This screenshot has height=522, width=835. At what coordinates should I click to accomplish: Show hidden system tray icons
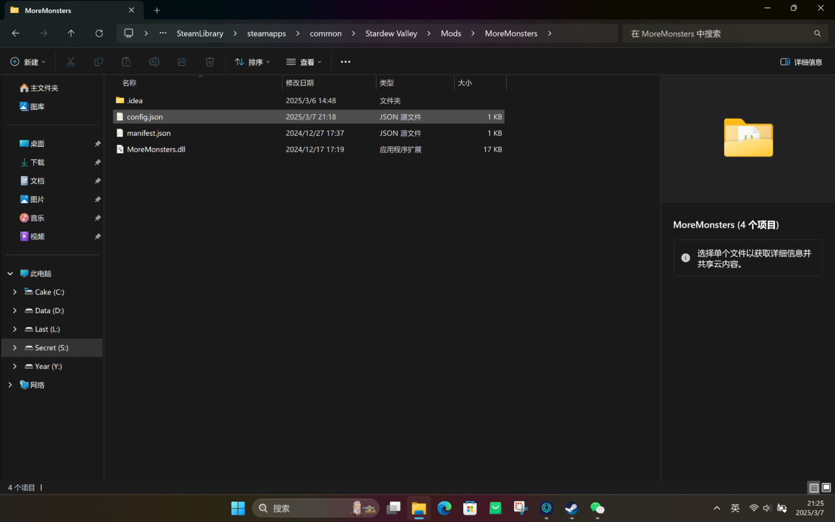[717, 508]
